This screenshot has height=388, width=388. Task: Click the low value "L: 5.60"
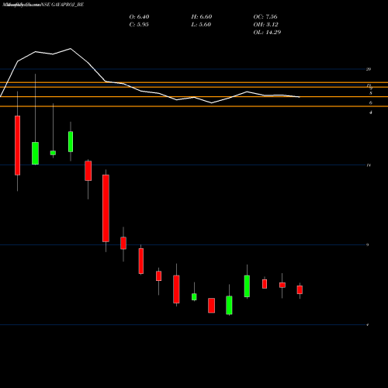[201, 24]
